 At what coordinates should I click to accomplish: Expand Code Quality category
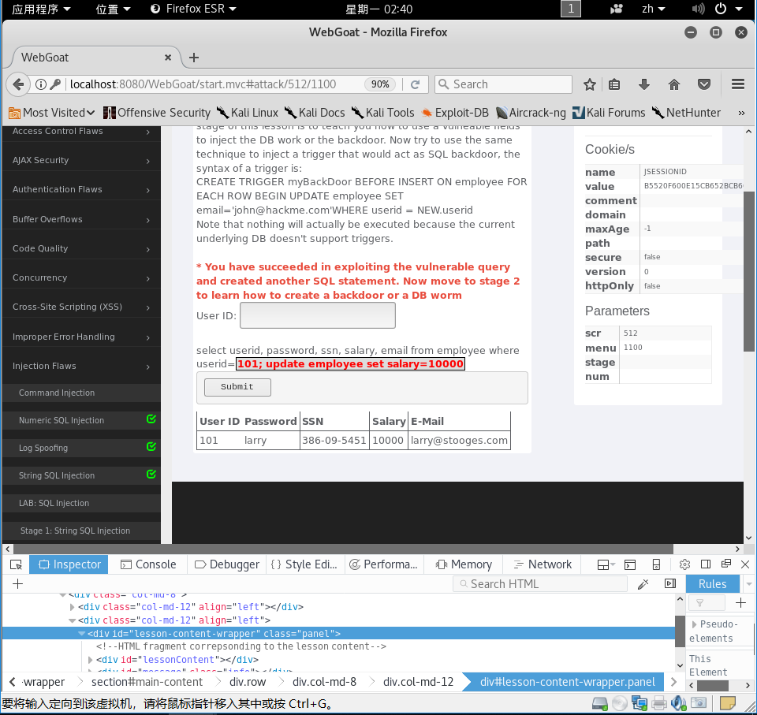81,248
